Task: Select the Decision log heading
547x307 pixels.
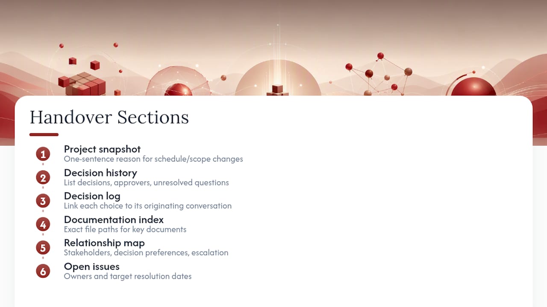Action: (92, 196)
